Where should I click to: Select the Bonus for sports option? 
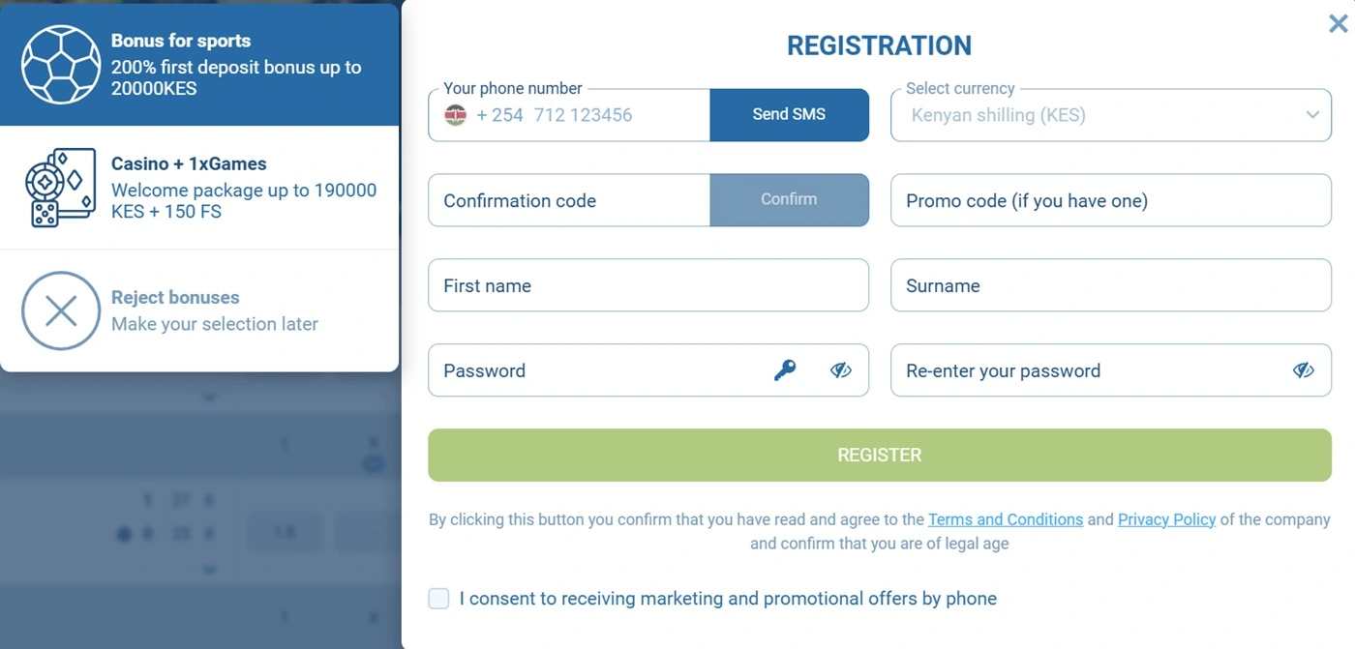[x=235, y=65]
